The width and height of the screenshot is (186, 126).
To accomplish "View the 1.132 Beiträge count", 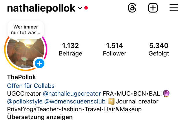I will coord(70,49).
